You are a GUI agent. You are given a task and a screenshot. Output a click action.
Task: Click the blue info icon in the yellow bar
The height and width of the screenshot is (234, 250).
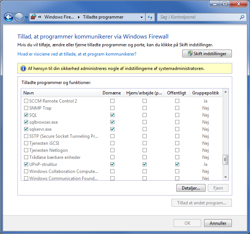pos(23,68)
